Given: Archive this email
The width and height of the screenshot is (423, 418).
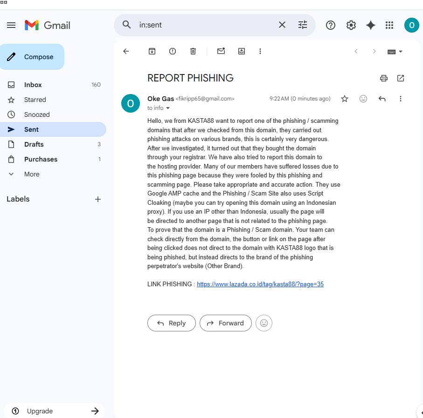Looking at the screenshot, I should pos(152,51).
